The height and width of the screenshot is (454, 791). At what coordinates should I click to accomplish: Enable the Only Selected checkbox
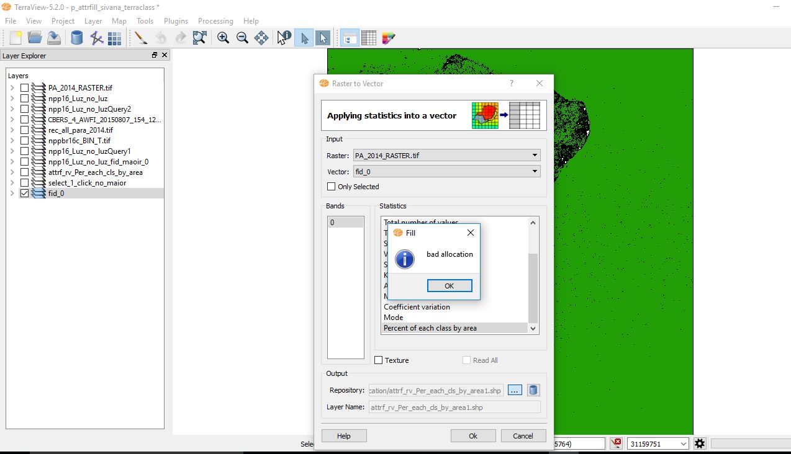click(331, 187)
